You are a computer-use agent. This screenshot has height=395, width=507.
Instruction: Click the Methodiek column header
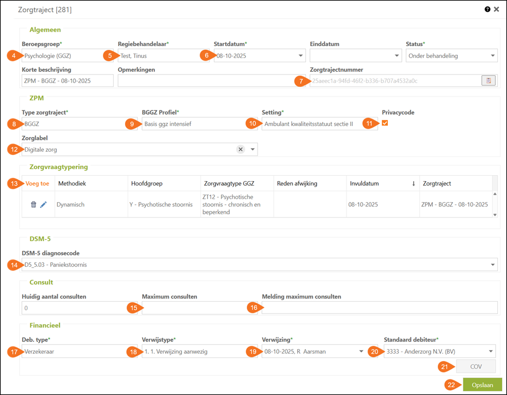tap(71, 183)
